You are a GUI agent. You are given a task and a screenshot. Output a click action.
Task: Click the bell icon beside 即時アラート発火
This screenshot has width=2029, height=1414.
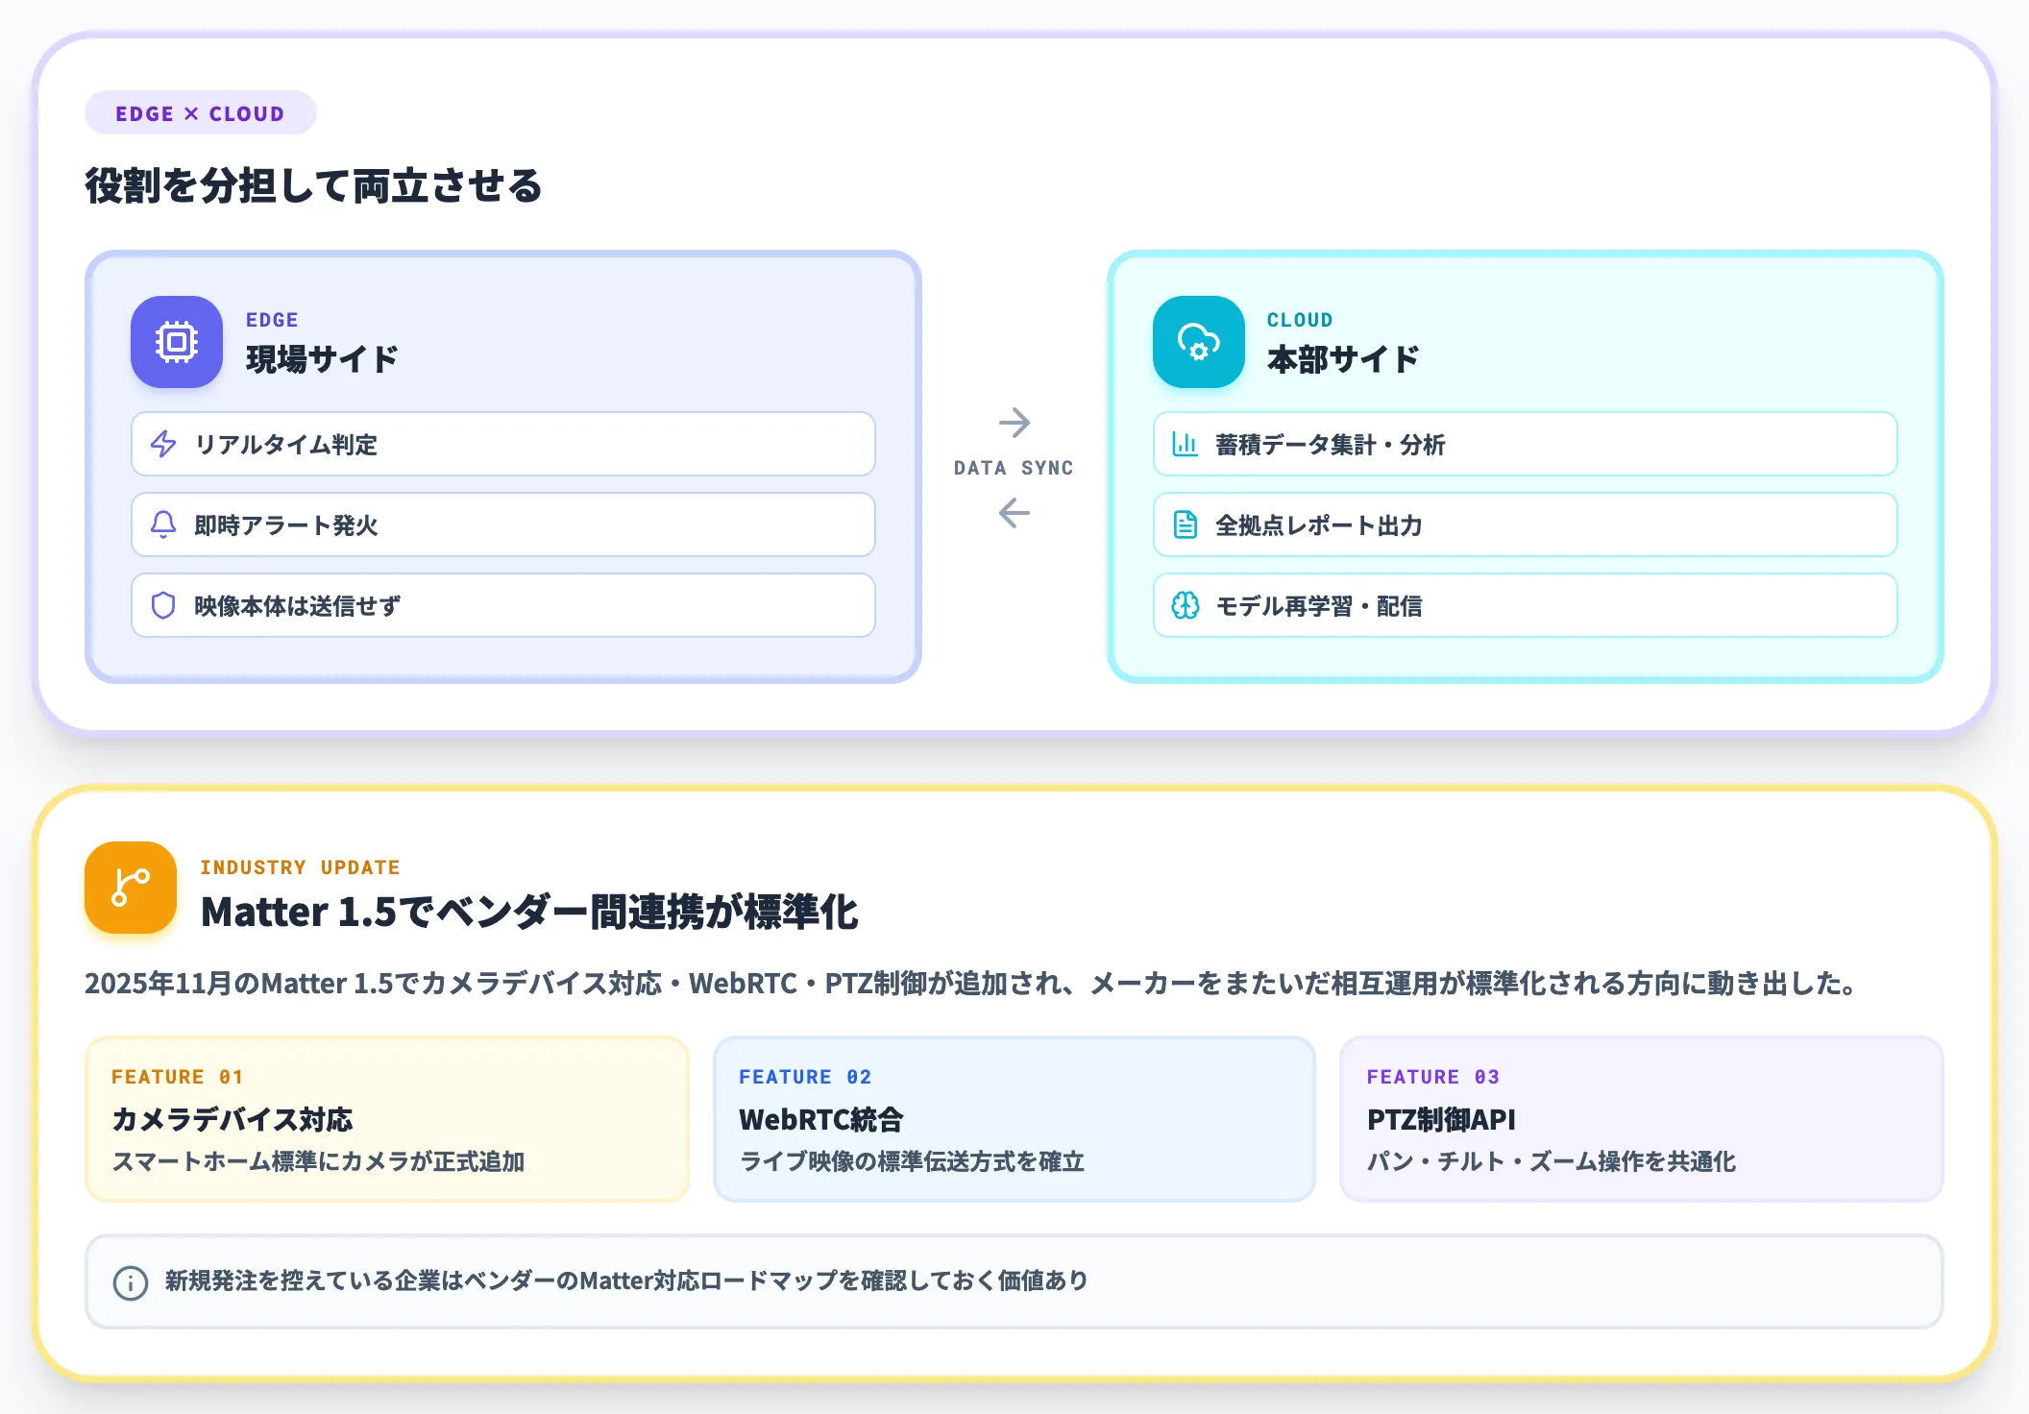click(163, 524)
